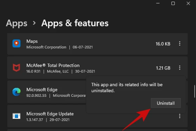
Task: Click the 16.0 R31 version text
Action: (34, 71)
